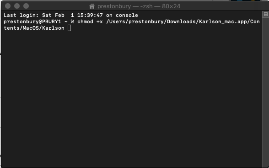Screen dimensions: 269x168
Task: Click the title text prestonbury — -zsh — 80×24
Action: [139, 6]
